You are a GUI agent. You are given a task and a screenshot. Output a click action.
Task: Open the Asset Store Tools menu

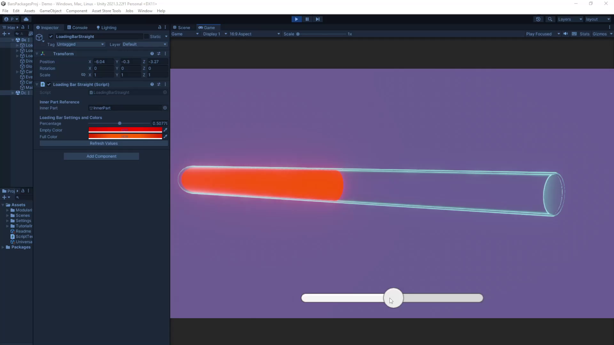pyautogui.click(x=106, y=11)
